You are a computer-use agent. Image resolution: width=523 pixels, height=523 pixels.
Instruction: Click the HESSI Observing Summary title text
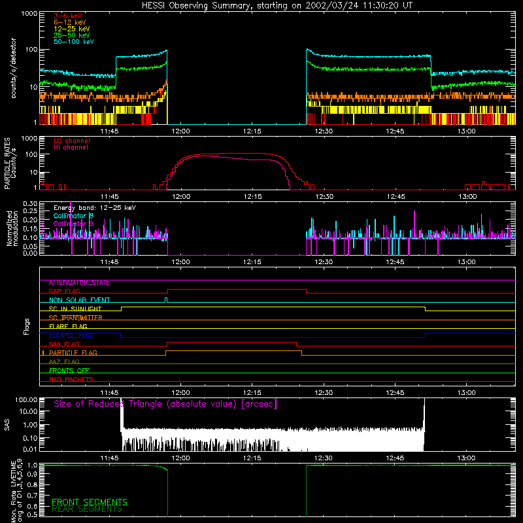pyautogui.click(x=277, y=6)
